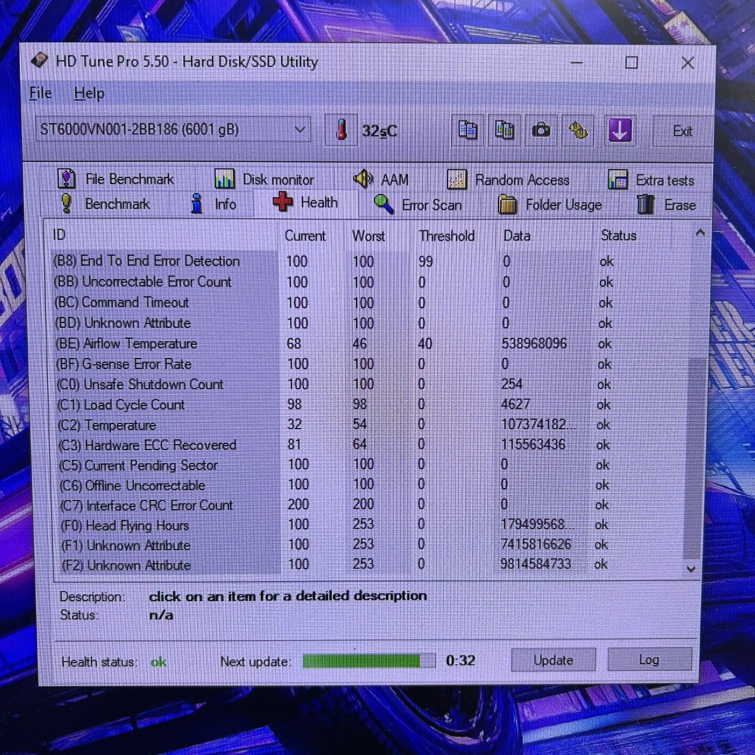Image resolution: width=755 pixels, height=755 pixels.
Task: Switch to the Folder Usage tab
Action: coord(549,205)
